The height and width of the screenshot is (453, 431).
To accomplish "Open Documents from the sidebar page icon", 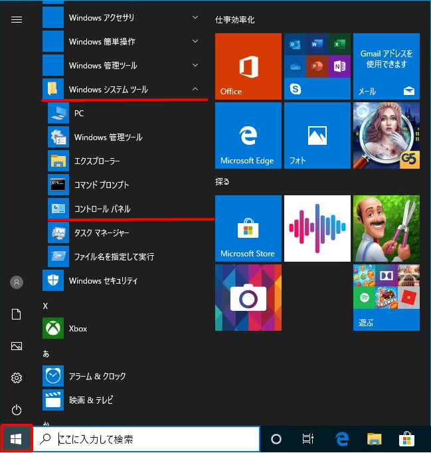I will tap(17, 314).
